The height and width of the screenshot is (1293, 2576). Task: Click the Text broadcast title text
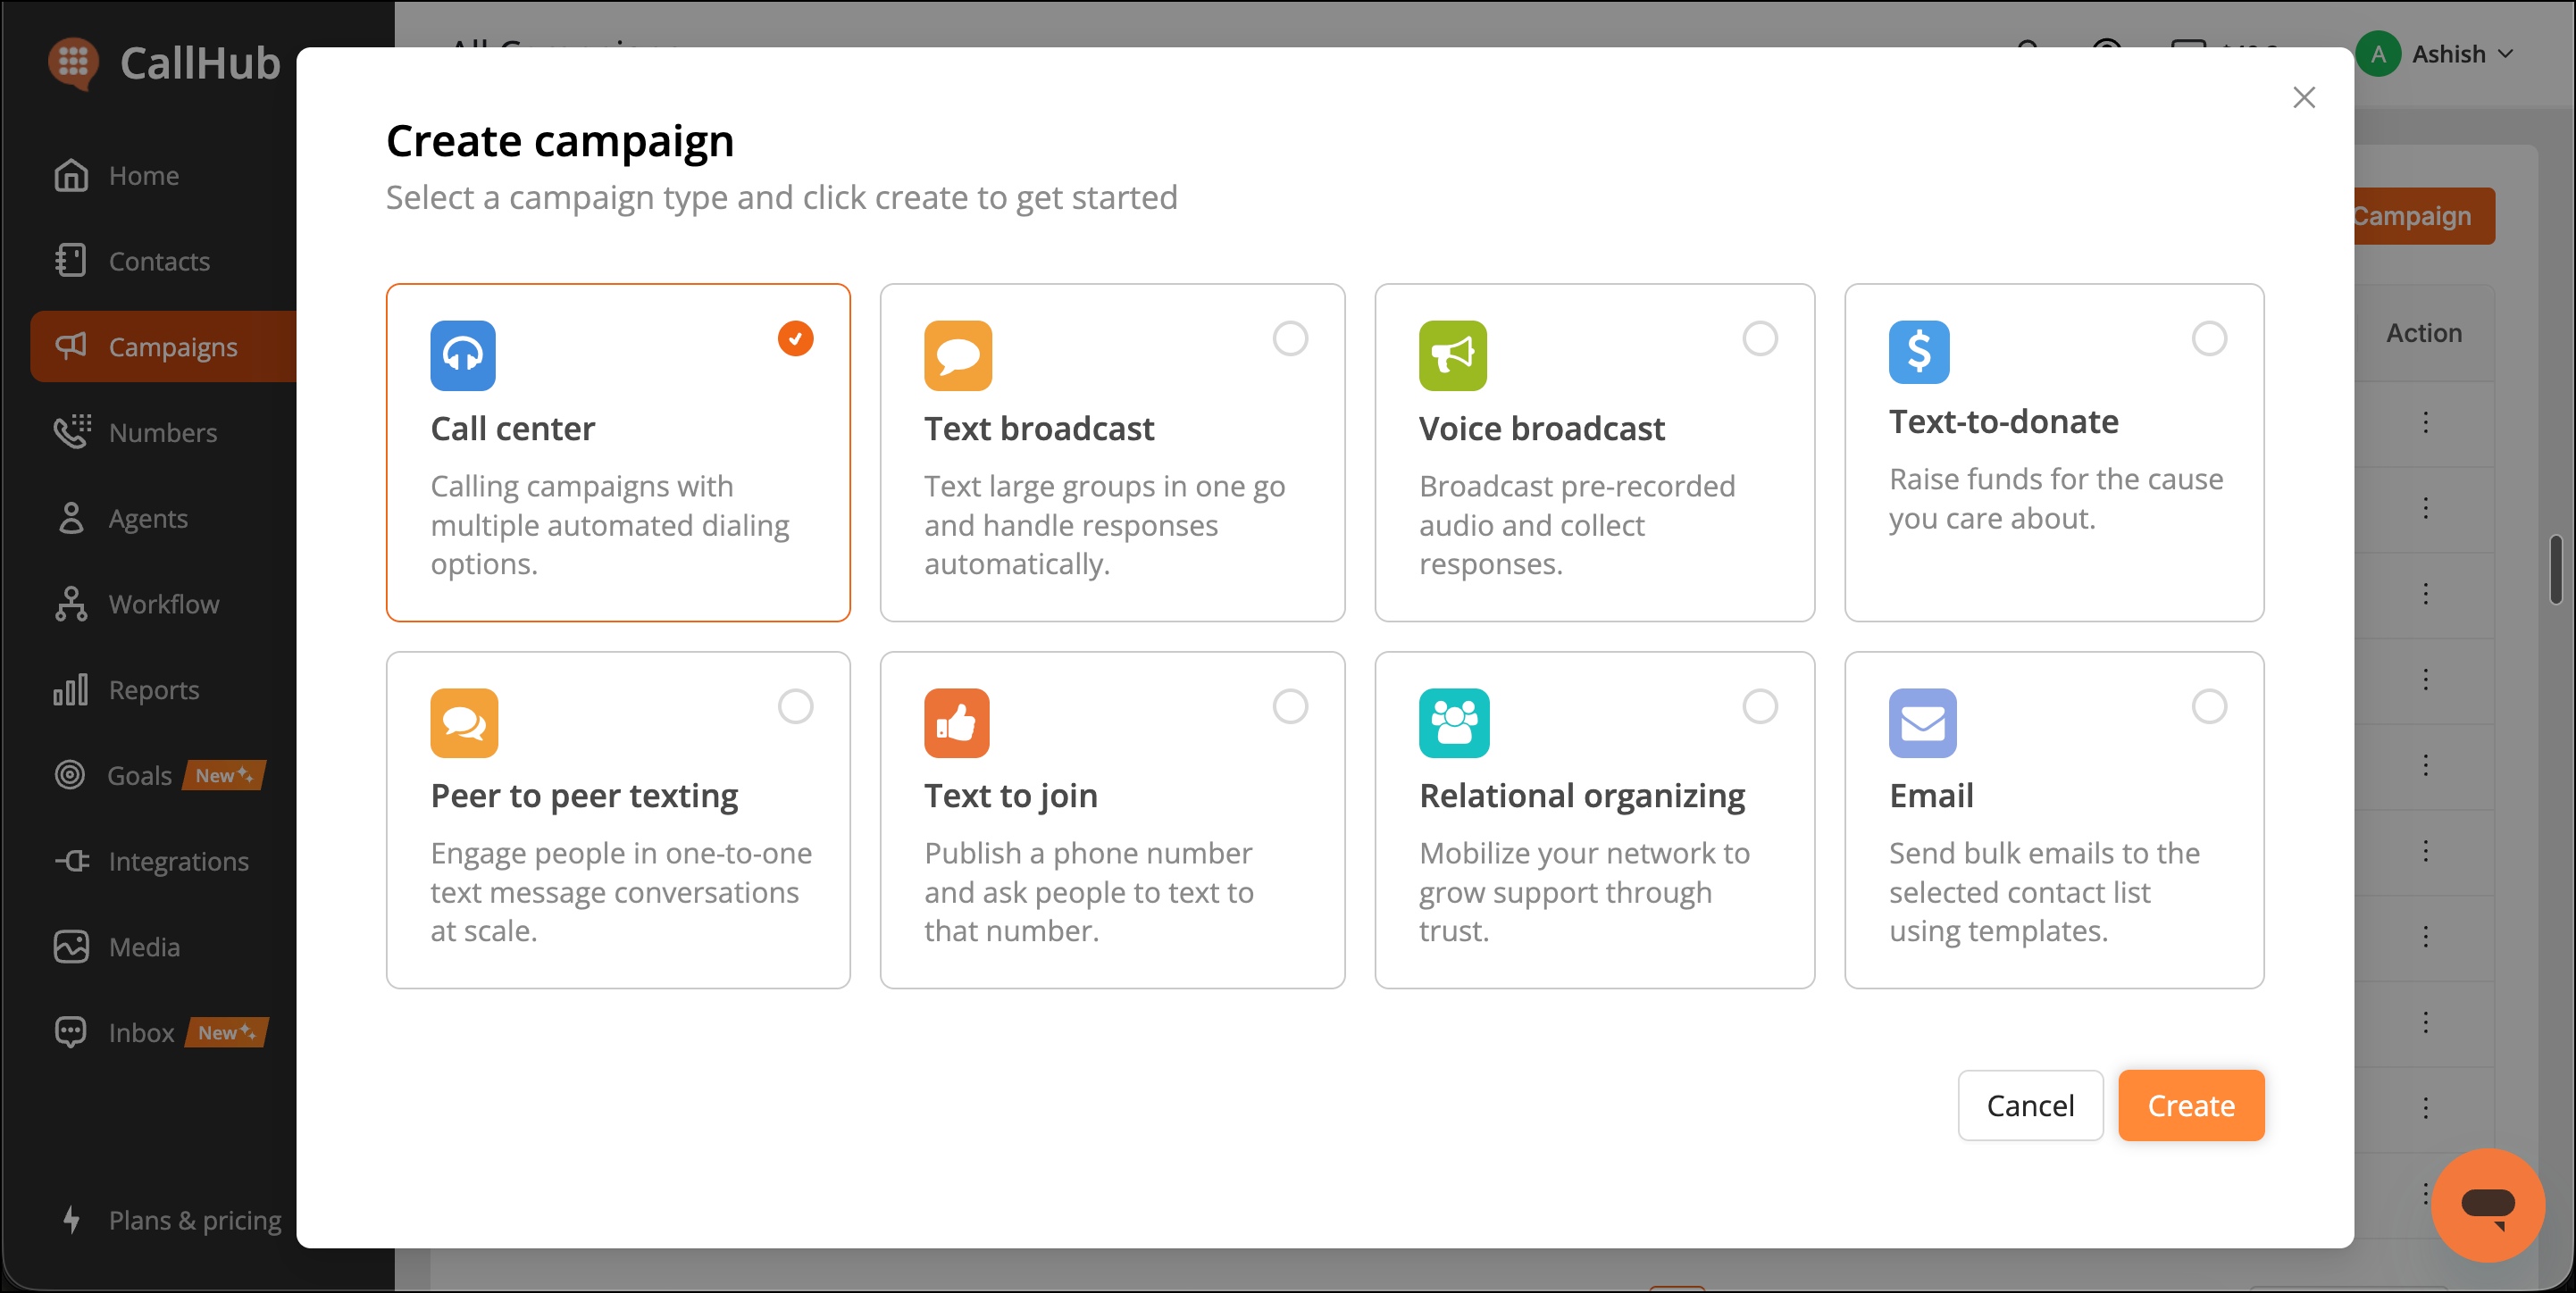tap(1039, 428)
